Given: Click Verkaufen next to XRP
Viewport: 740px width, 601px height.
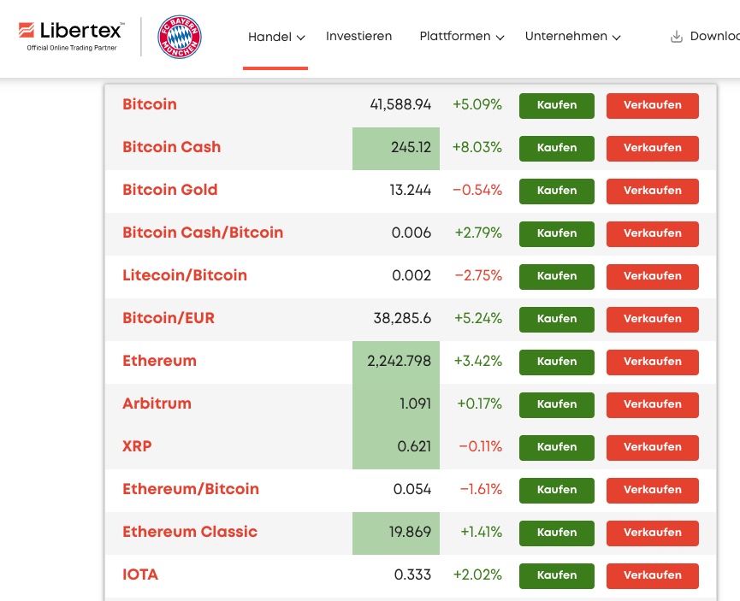Looking at the screenshot, I should point(652,447).
